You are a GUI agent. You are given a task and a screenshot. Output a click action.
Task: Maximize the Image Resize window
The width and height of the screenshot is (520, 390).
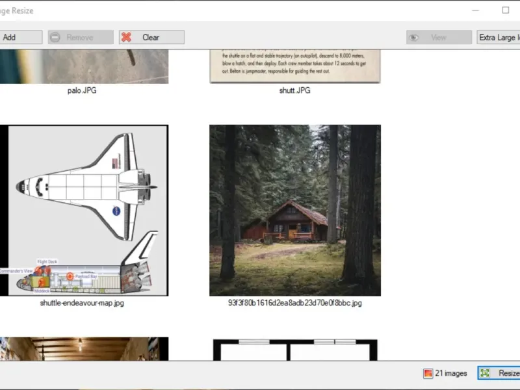pyautogui.click(x=506, y=10)
